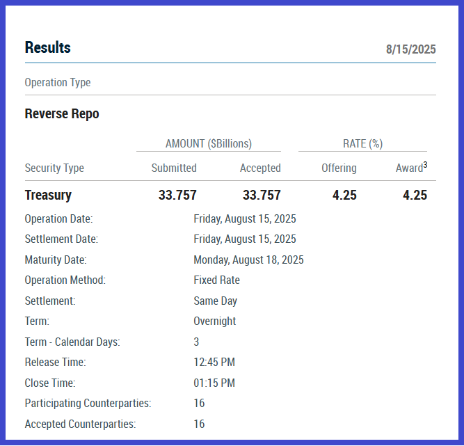Click the Submitted column header
464x446 pixels.
(x=174, y=168)
